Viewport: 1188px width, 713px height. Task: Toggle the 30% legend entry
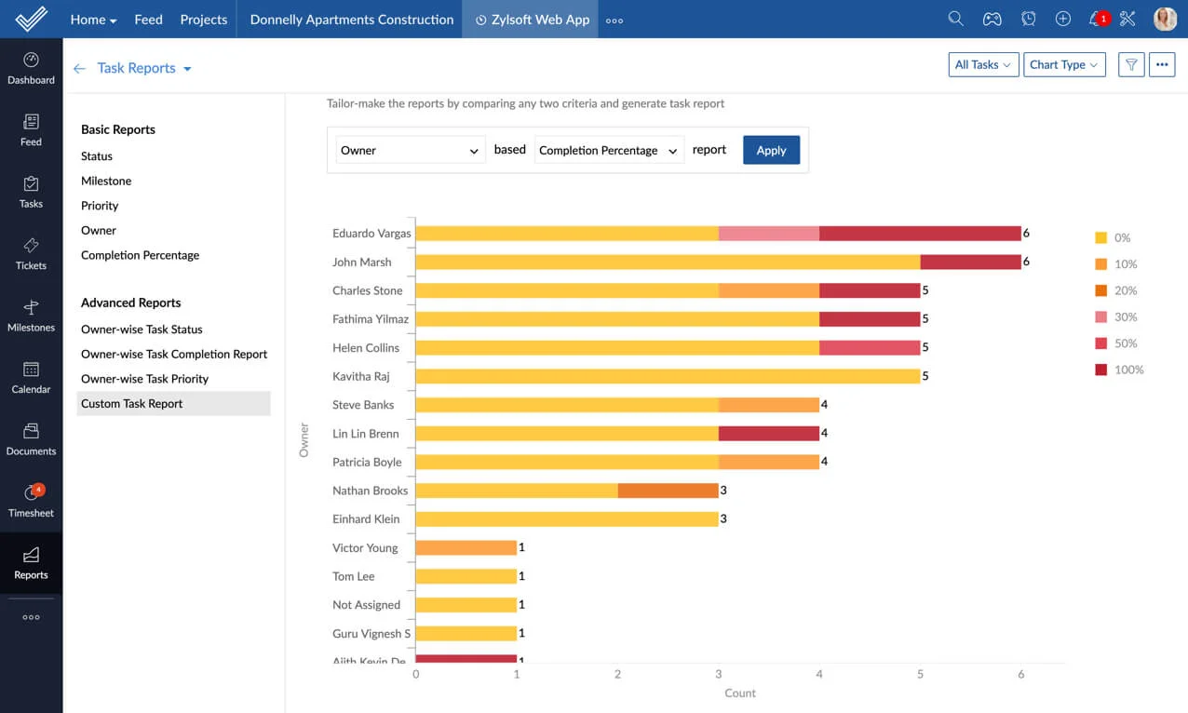point(1115,316)
